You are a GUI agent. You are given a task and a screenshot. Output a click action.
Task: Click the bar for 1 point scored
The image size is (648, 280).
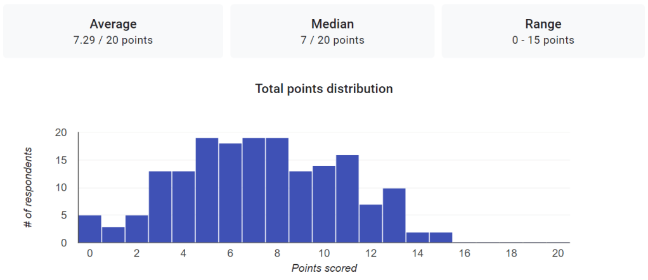tap(113, 235)
